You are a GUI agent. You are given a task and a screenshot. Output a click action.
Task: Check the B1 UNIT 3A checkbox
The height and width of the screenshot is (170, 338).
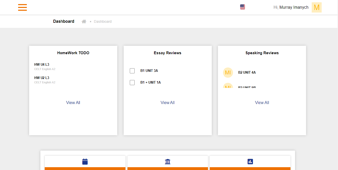click(132, 71)
